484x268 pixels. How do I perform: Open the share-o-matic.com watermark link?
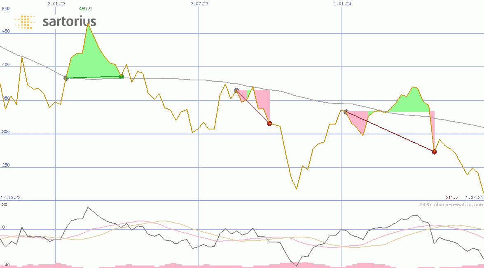click(x=451, y=205)
